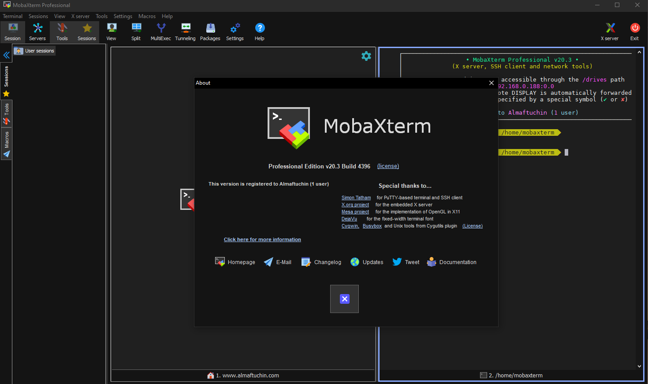Click the blue gear icon in the terminal pane
This screenshot has width=648, height=384.
click(x=366, y=56)
